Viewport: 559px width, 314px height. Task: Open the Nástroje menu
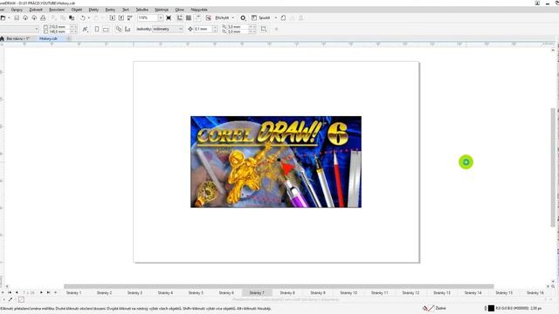(162, 10)
